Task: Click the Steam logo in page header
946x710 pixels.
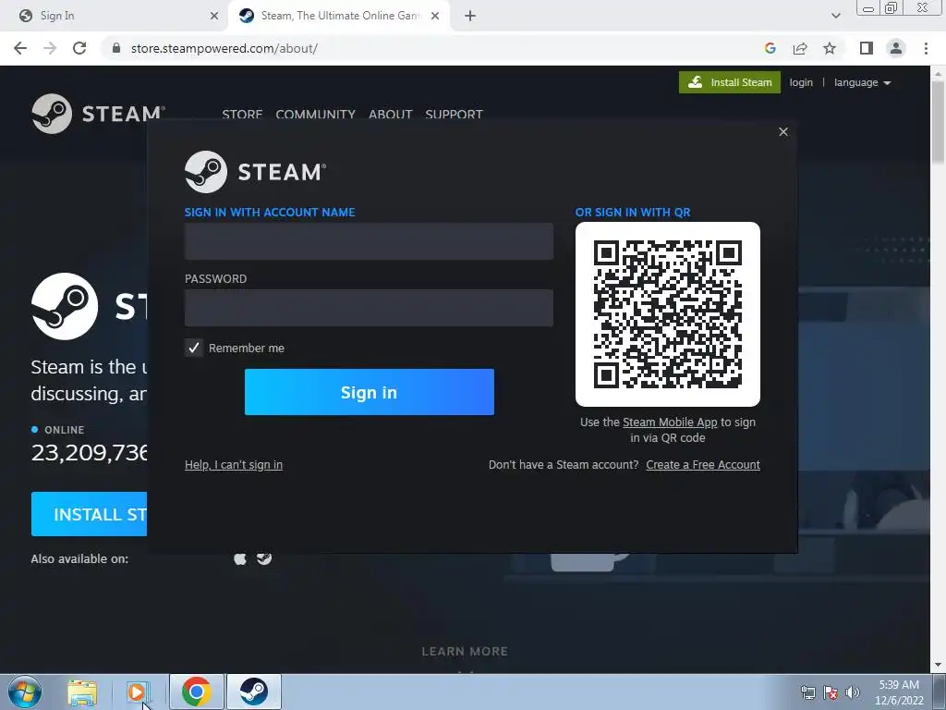Action: point(98,114)
